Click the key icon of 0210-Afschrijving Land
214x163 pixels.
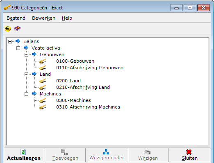pyautogui.click(x=43, y=87)
